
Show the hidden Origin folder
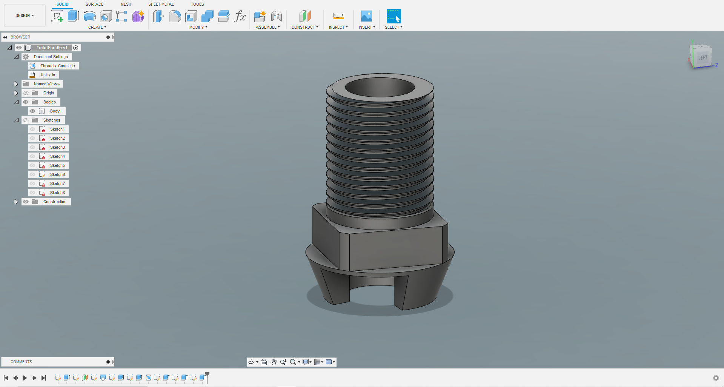26,93
